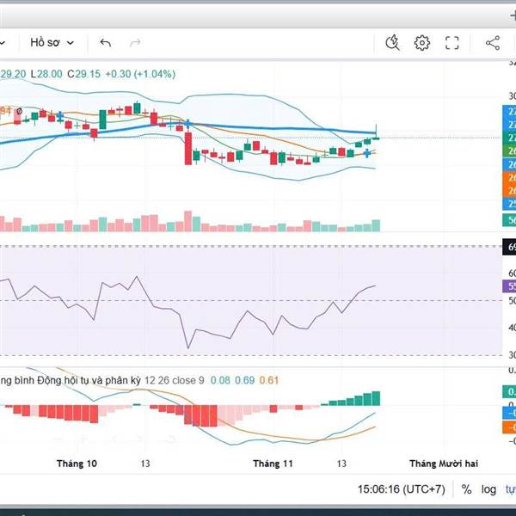This screenshot has height=516, width=516.
Task: Enter fullscreen mode icon
Action: coord(452,43)
